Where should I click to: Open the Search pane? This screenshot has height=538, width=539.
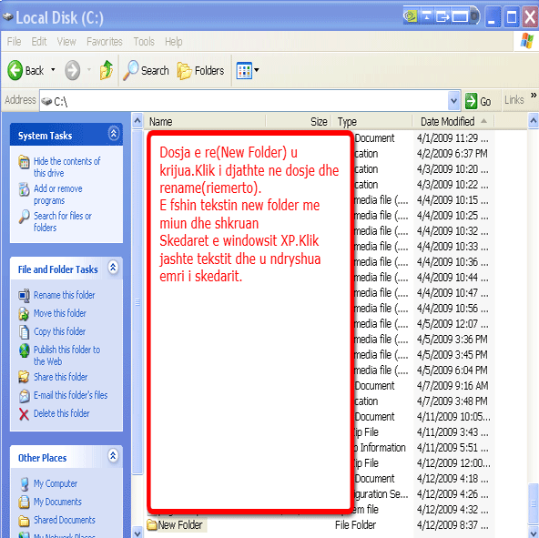pos(146,70)
